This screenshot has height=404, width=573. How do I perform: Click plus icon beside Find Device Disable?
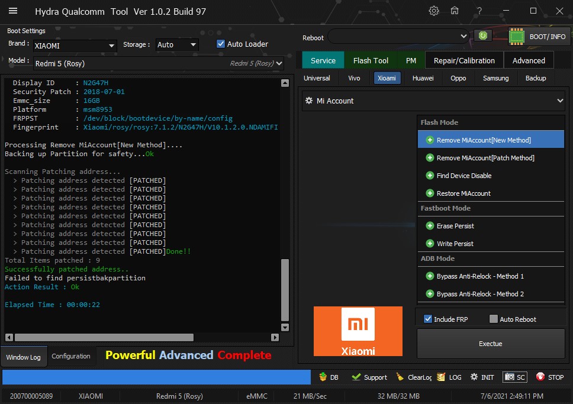pos(430,176)
